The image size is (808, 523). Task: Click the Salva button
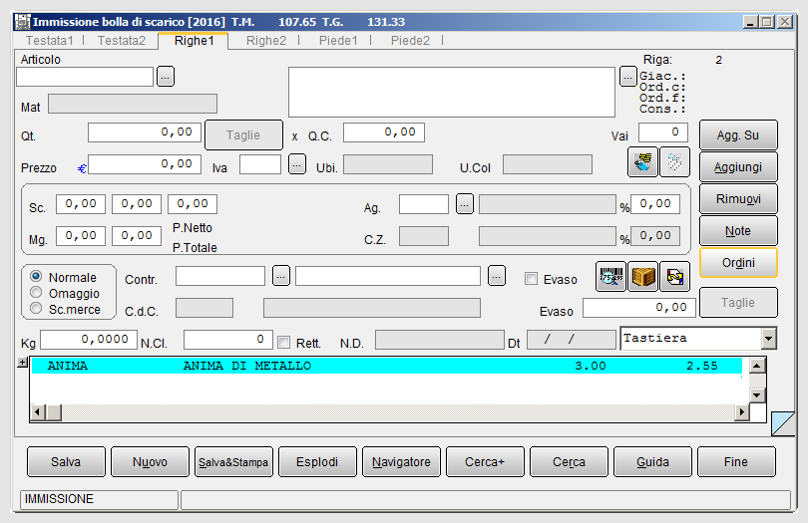[x=66, y=462]
